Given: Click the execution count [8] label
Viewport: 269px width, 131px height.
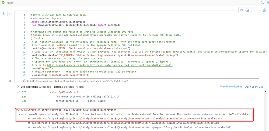Looking at the screenshot, I should pyautogui.click(x=11, y=81).
